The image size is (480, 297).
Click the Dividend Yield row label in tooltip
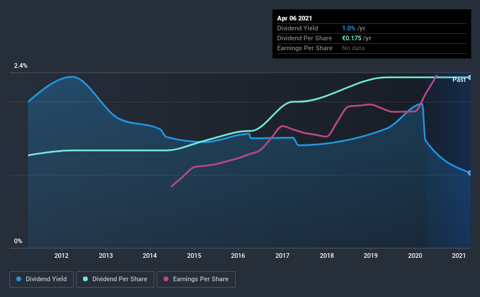298,28
